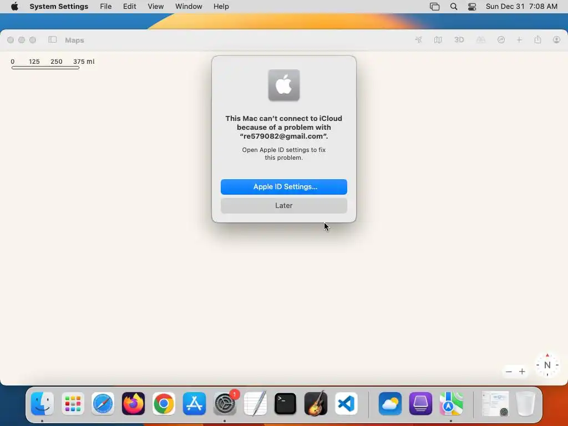Reset map orientation with the compass
The height and width of the screenshot is (426, 568).
[547, 365]
